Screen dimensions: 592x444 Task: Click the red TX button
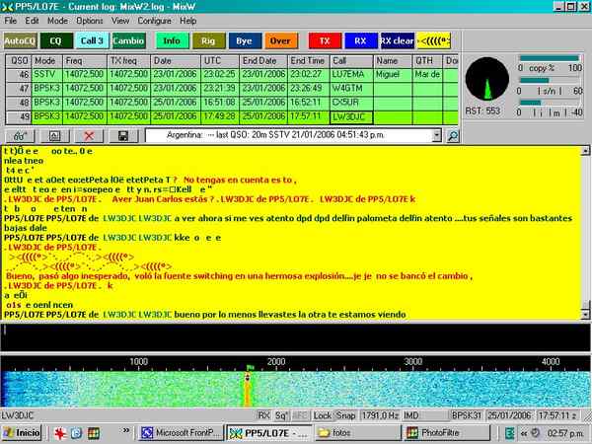point(325,40)
